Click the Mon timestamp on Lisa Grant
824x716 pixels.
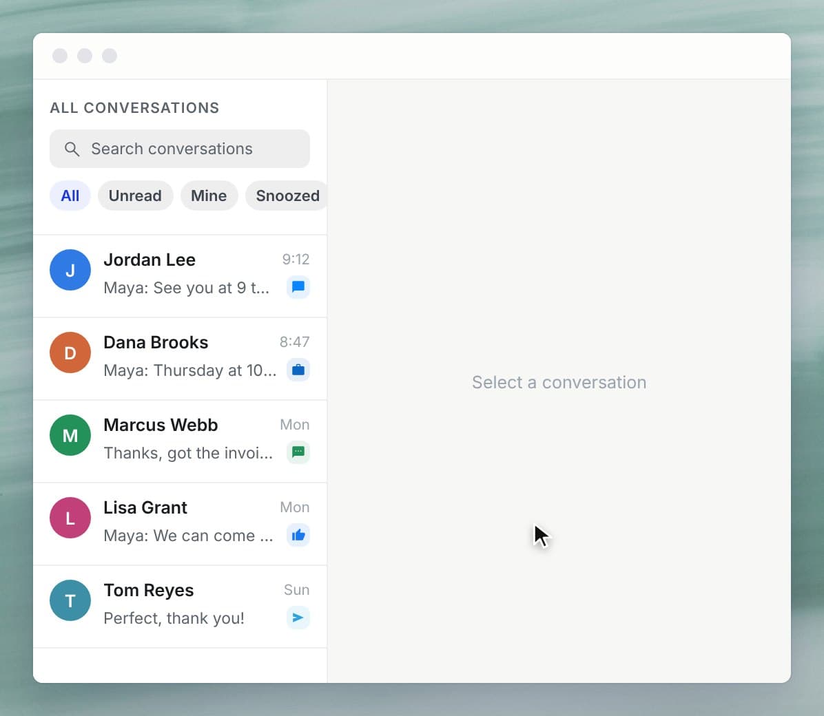point(295,507)
